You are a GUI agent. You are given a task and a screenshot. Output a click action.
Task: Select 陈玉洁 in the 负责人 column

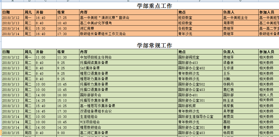click(240, 100)
